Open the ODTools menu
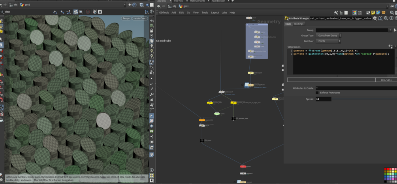This screenshot has height=184, width=397. click(164, 13)
